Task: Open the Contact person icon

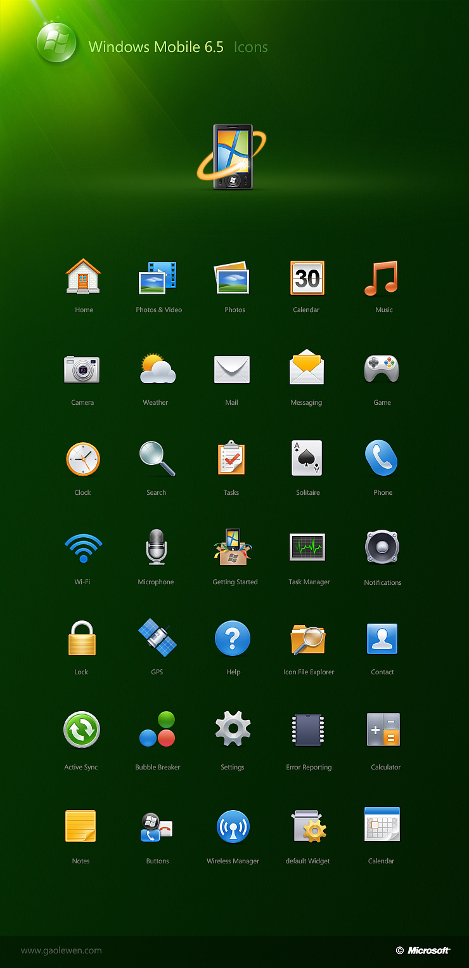Action: pos(382,639)
